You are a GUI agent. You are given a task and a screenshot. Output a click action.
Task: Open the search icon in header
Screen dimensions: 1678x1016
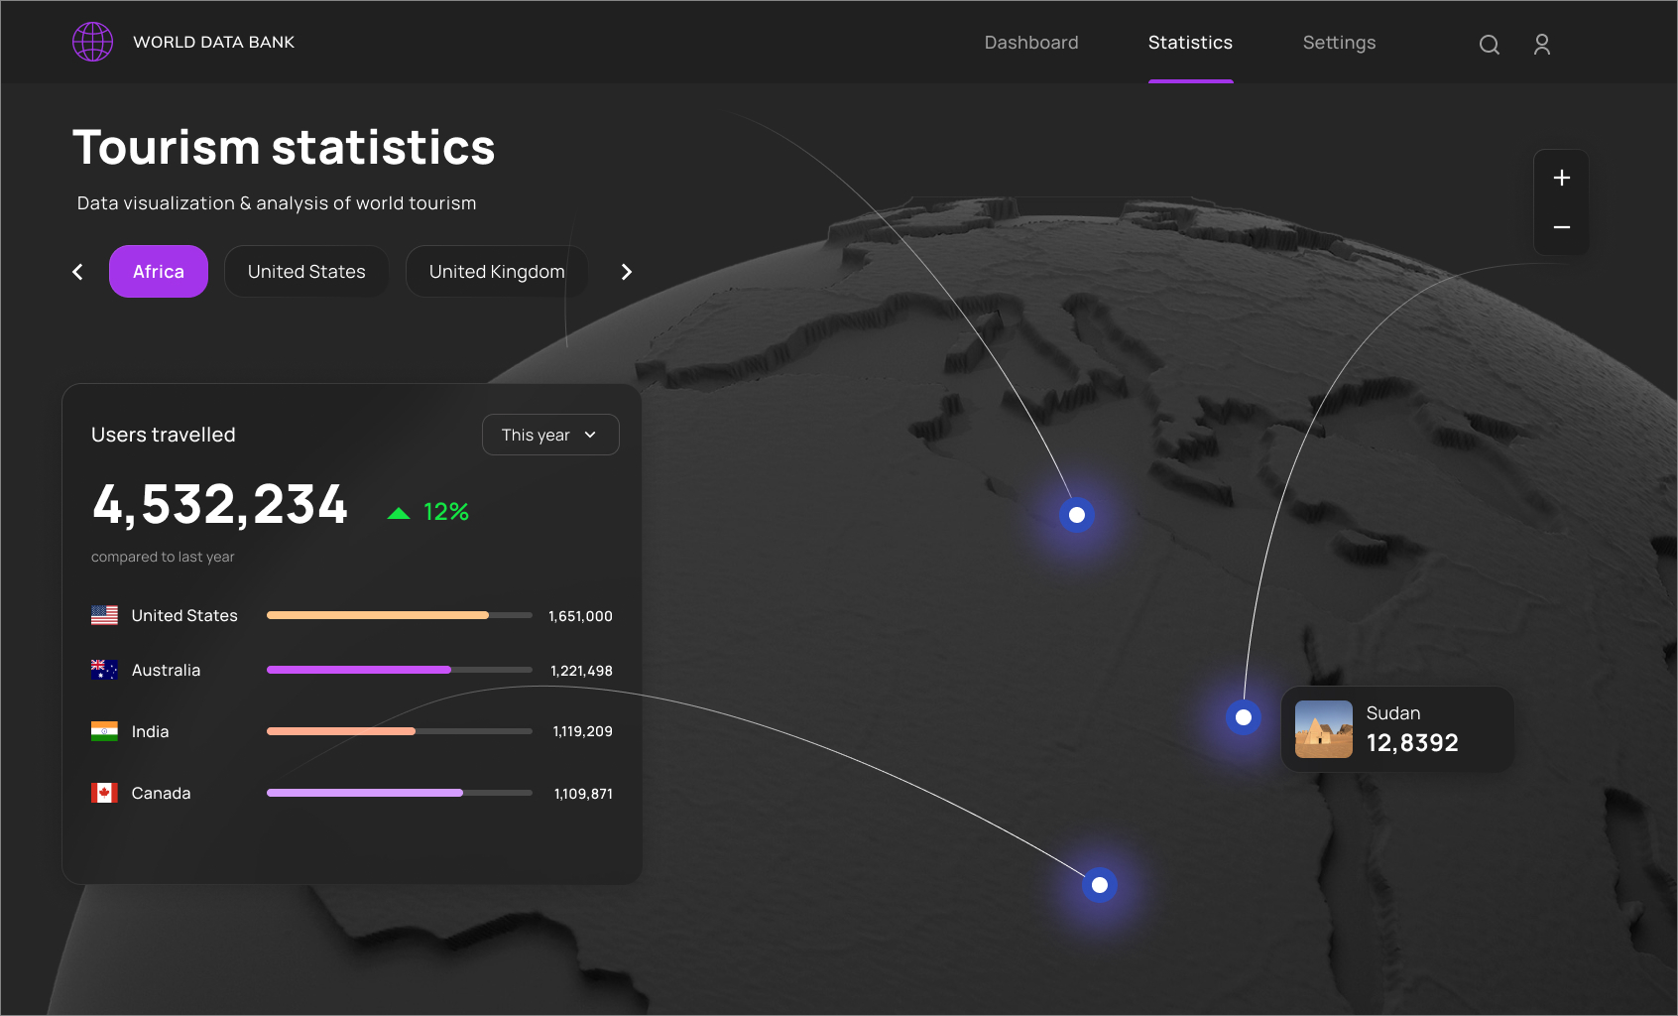coord(1489,45)
